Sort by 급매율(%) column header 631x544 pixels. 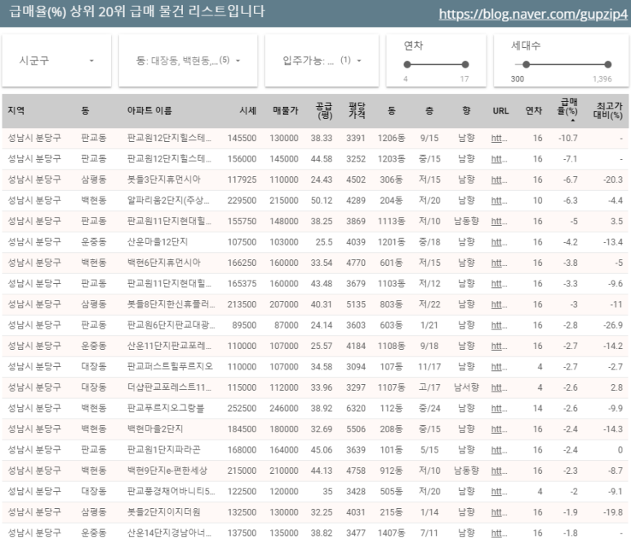(567, 107)
